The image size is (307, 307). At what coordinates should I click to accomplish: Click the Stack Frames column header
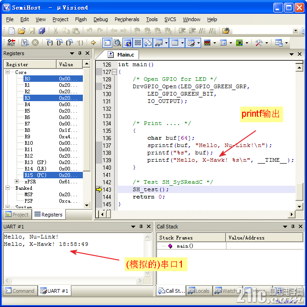tap(191, 238)
